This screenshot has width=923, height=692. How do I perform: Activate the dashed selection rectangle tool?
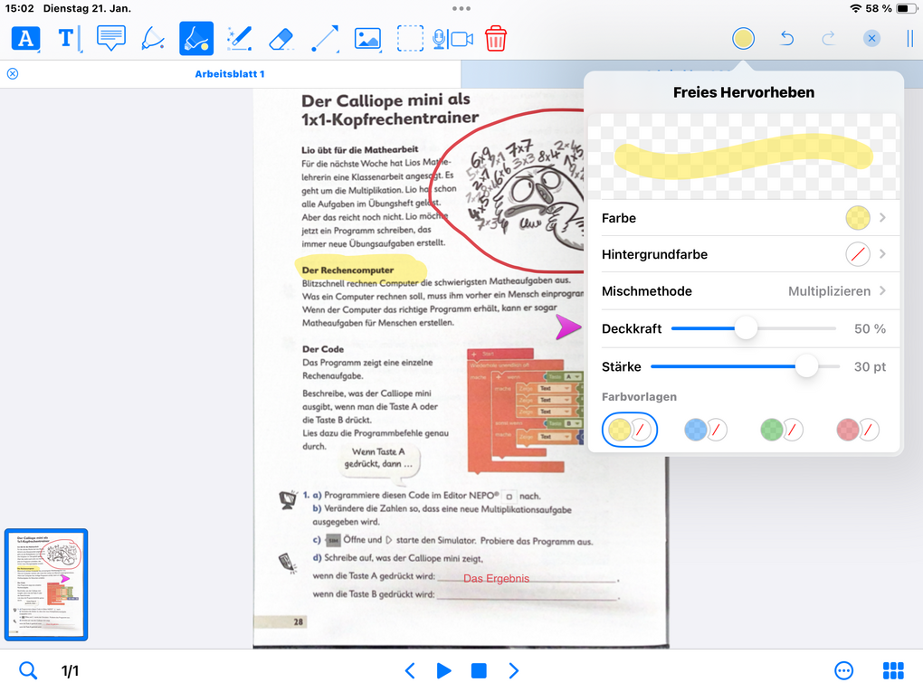pos(410,39)
